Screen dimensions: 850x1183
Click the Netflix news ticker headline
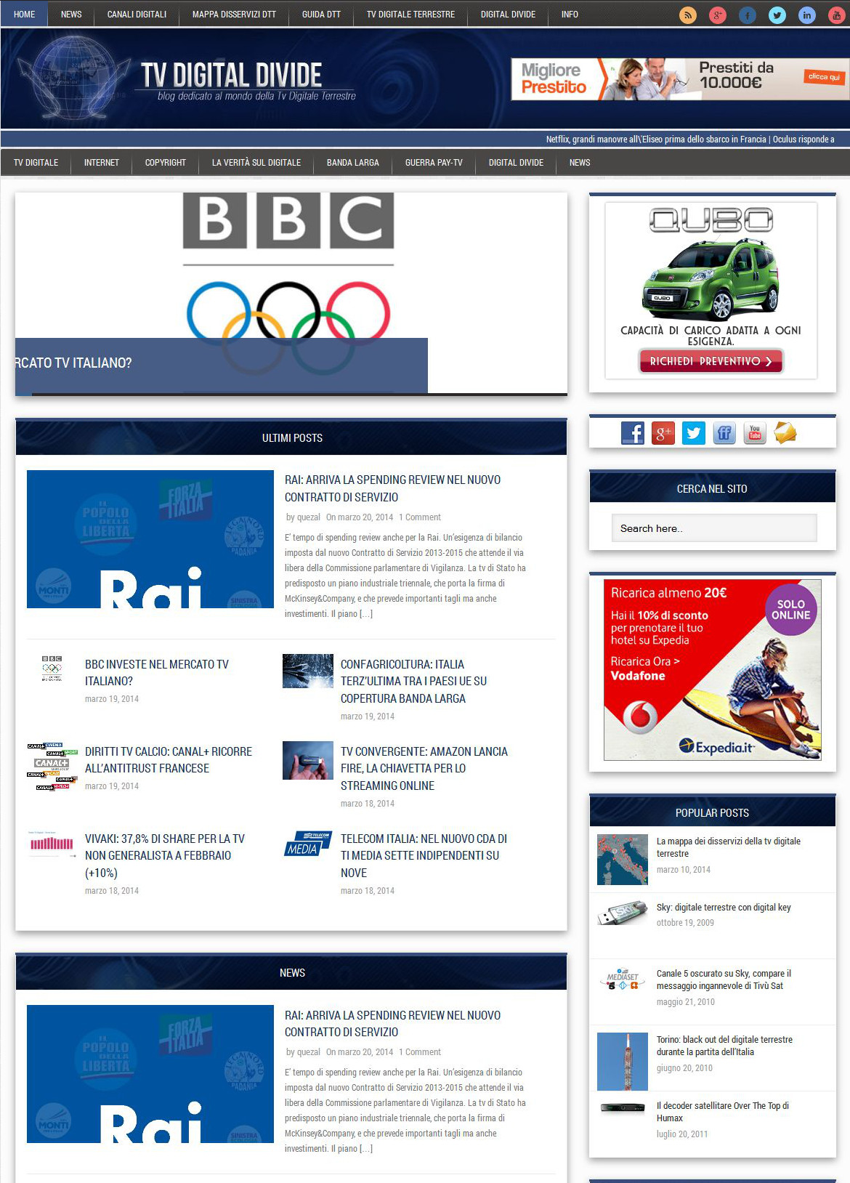pos(656,140)
